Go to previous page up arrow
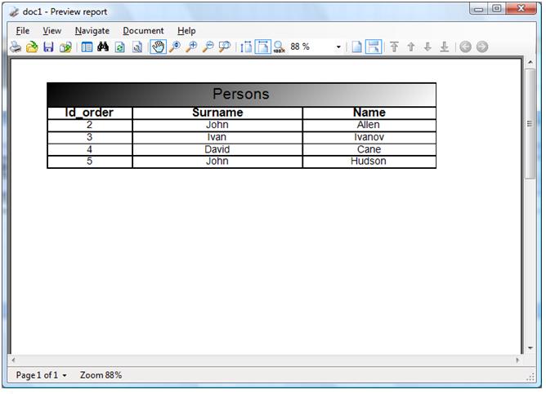The width and height of the screenshot is (546, 394). 411,47
